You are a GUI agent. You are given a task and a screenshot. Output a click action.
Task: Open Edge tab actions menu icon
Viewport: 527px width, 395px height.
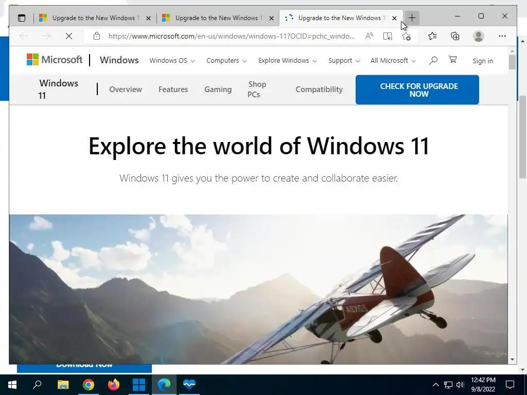[22, 18]
